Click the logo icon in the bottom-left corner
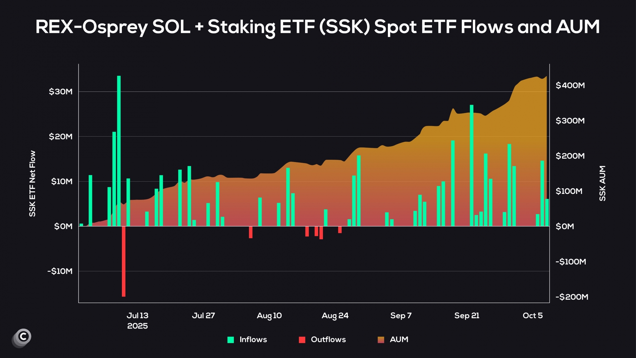Image resolution: width=636 pixels, height=358 pixels. pyautogui.click(x=22, y=337)
